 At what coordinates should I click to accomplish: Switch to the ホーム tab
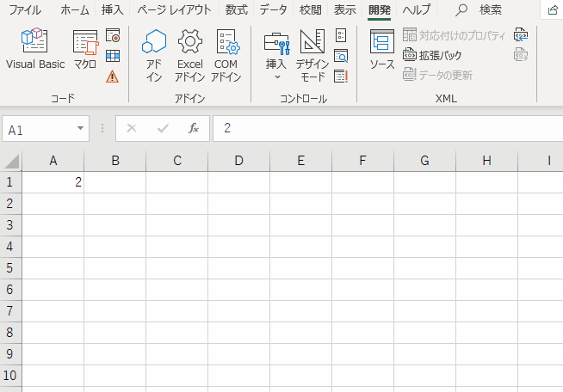tap(75, 9)
